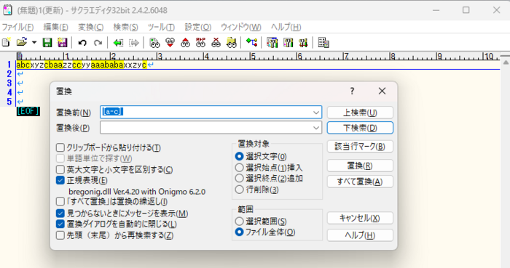Find previous with up-arrow binoculars icon
Screen dimensions: 510x268
pyautogui.click(x=185, y=42)
